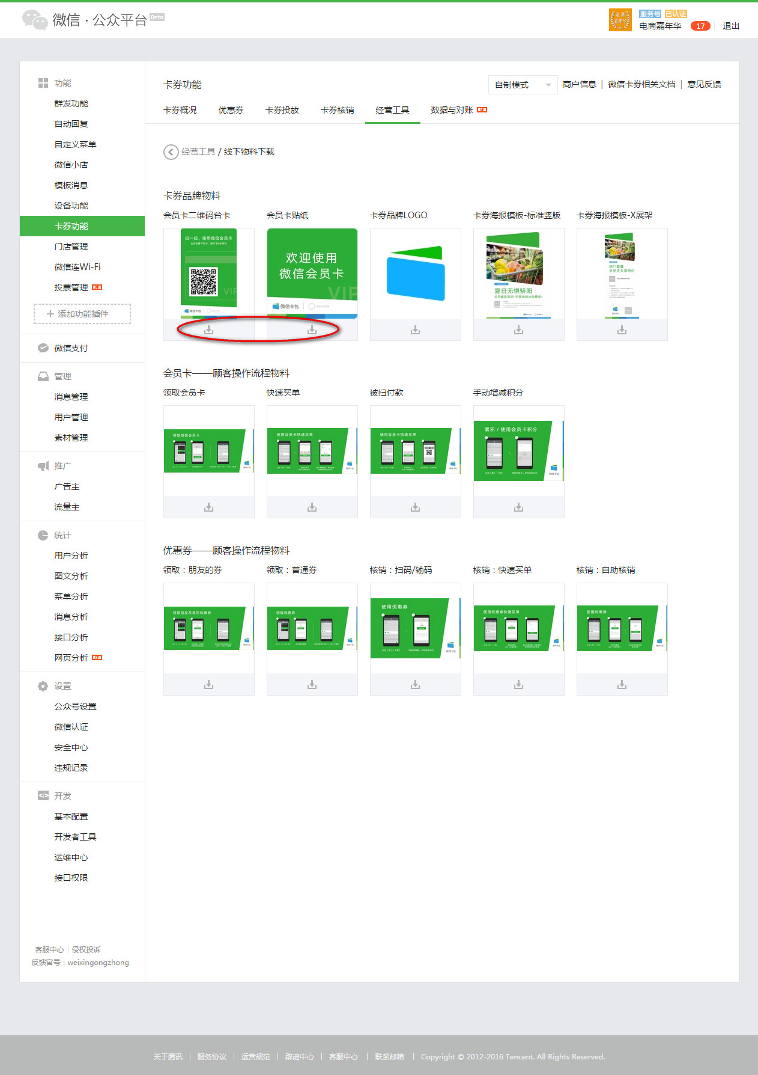Switch to the 卡券核销 tab
Screen dimensions: 758x1075
(x=338, y=110)
